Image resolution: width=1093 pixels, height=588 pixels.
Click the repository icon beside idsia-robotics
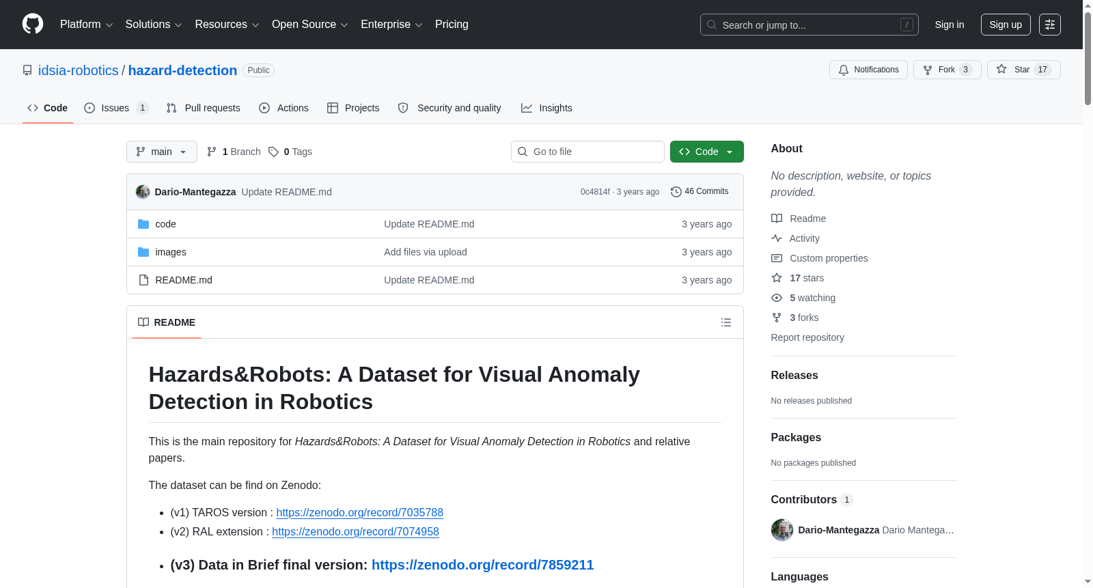(27, 70)
